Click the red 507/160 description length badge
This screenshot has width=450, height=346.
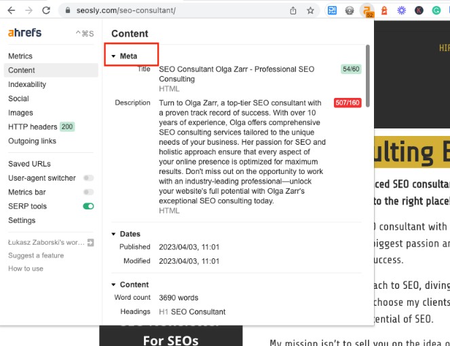point(348,103)
